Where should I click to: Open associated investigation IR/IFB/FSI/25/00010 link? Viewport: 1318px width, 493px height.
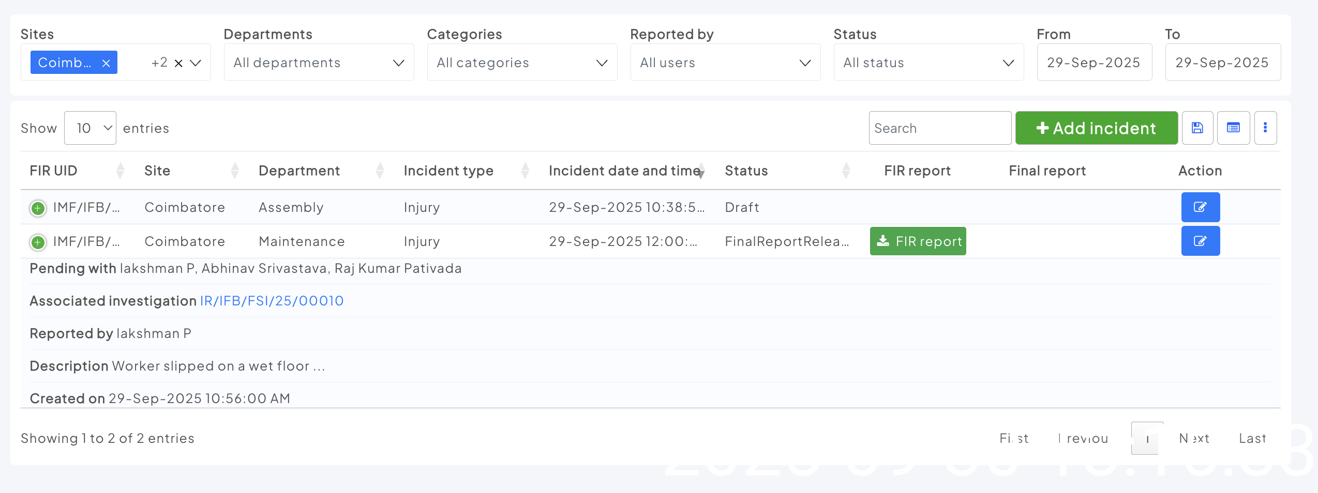[x=272, y=301]
